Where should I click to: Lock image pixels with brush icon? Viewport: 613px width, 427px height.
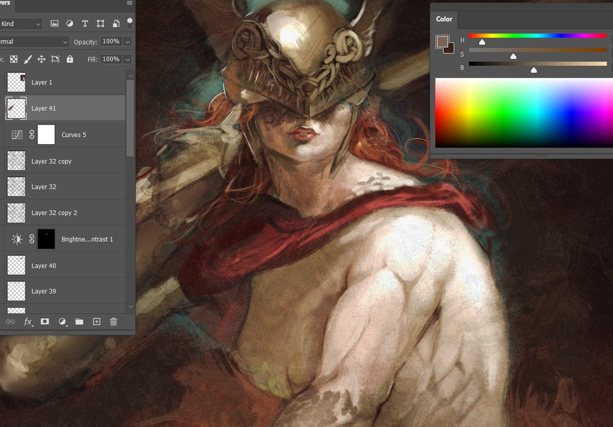(x=28, y=59)
